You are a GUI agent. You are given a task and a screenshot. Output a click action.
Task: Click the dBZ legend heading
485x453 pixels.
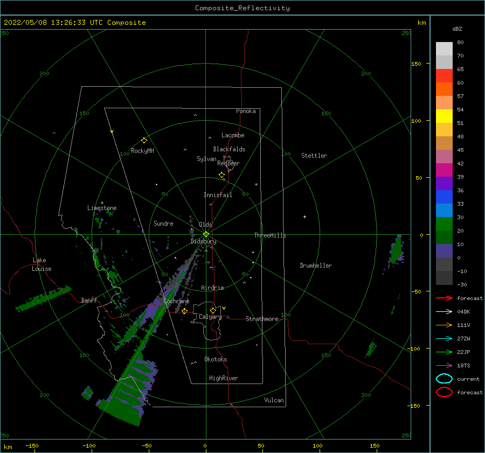[x=457, y=29]
